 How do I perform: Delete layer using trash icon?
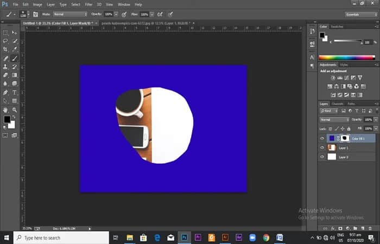point(370,228)
